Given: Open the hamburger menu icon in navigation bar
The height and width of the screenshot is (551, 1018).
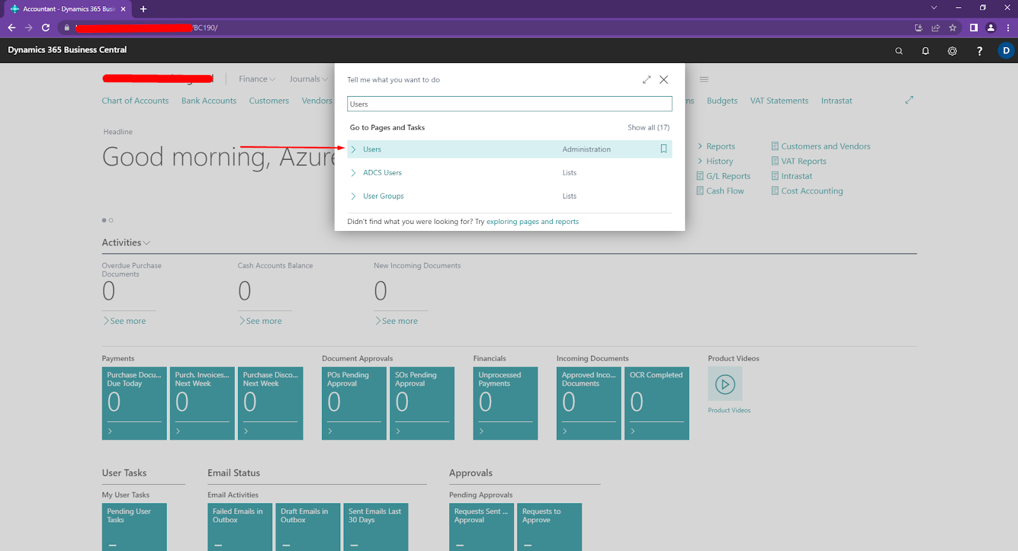Looking at the screenshot, I should 704,80.
